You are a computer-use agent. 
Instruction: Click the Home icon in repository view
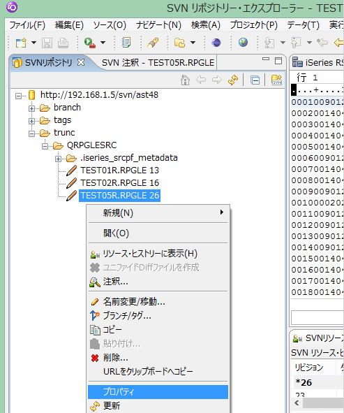[x=186, y=80]
